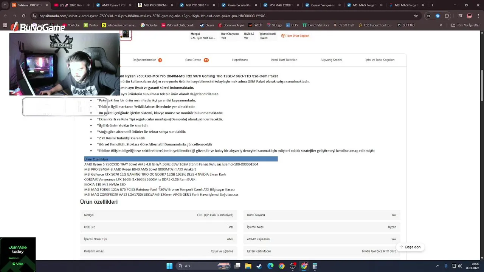Select the AMD Ryzen 5 7500X3D TRAY line
This screenshot has width=484, height=272.
click(x=171, y=164)
